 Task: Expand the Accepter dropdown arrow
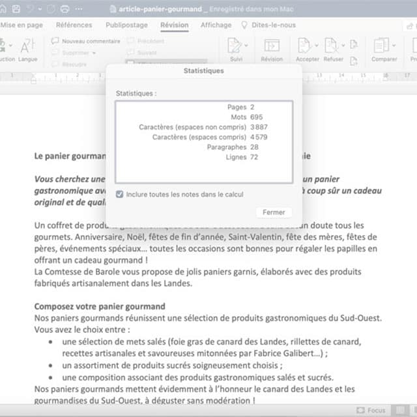click(x=317, y=45)
